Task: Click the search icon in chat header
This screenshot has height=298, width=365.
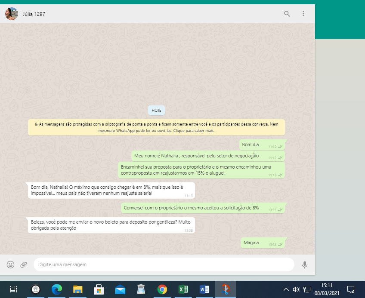Action: 287,14
